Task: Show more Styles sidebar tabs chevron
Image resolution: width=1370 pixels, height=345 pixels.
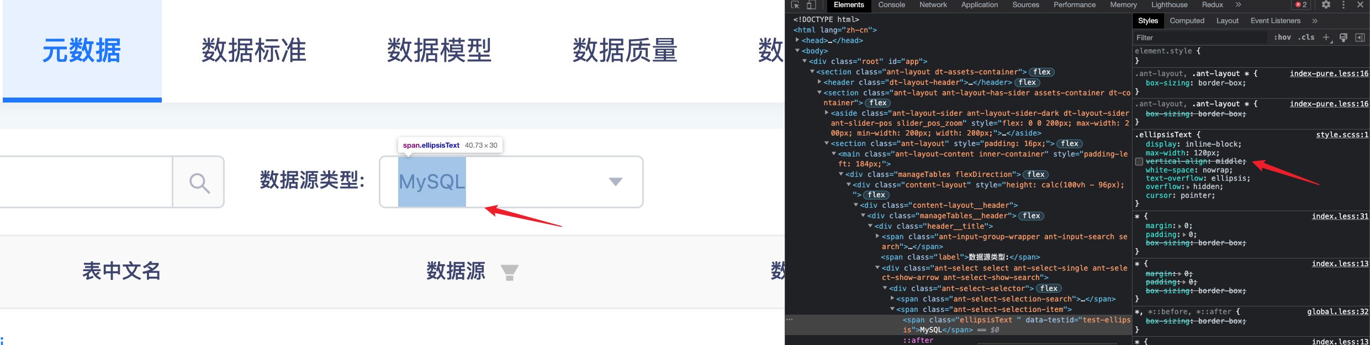Action: pos(1315,21)
